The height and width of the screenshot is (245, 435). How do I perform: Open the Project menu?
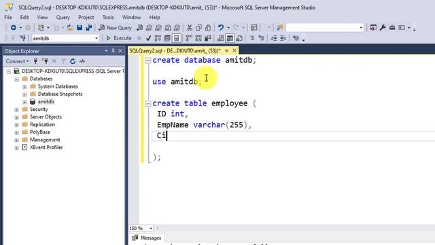pos(86,17)
